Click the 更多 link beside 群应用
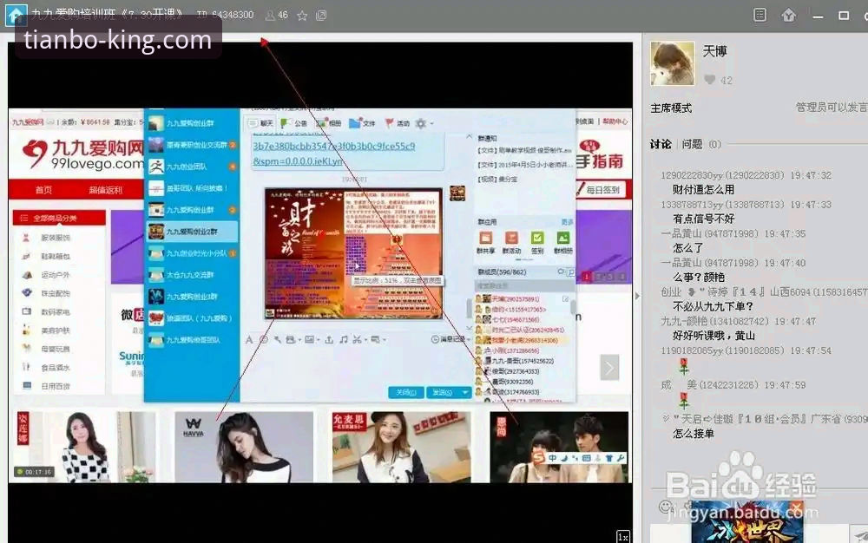The image size is (868, 543). coord(568,222)
